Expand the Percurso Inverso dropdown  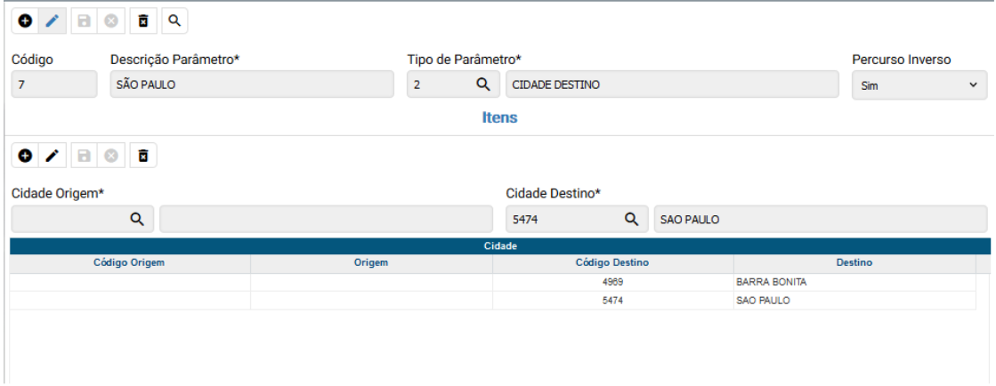tap(919, 85)
